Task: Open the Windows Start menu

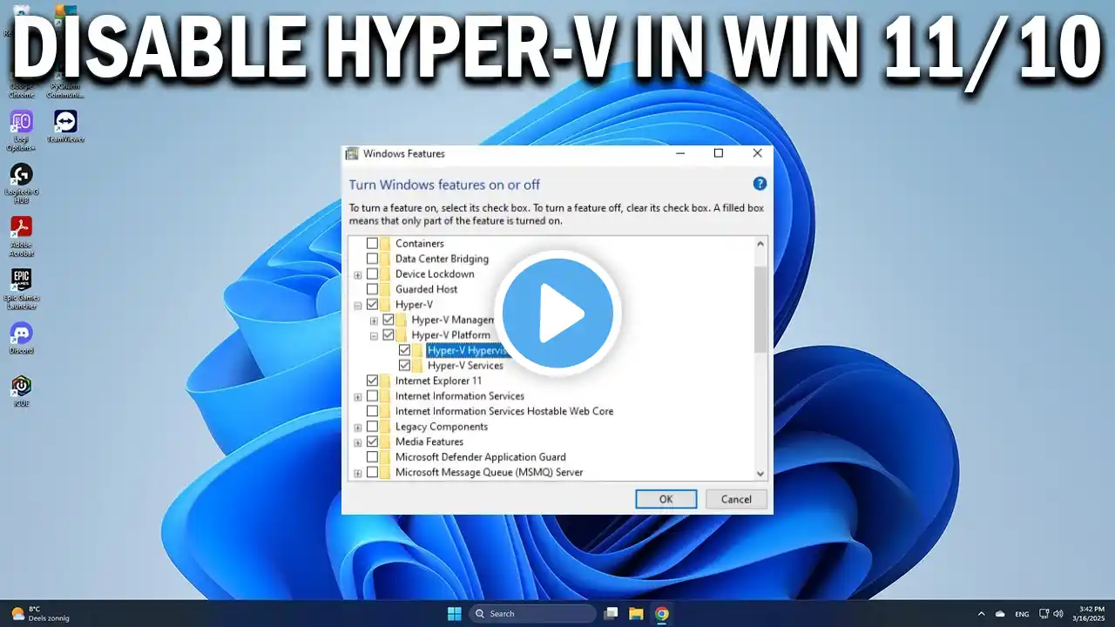Action: pyautogui.click(x=454, y=613)
